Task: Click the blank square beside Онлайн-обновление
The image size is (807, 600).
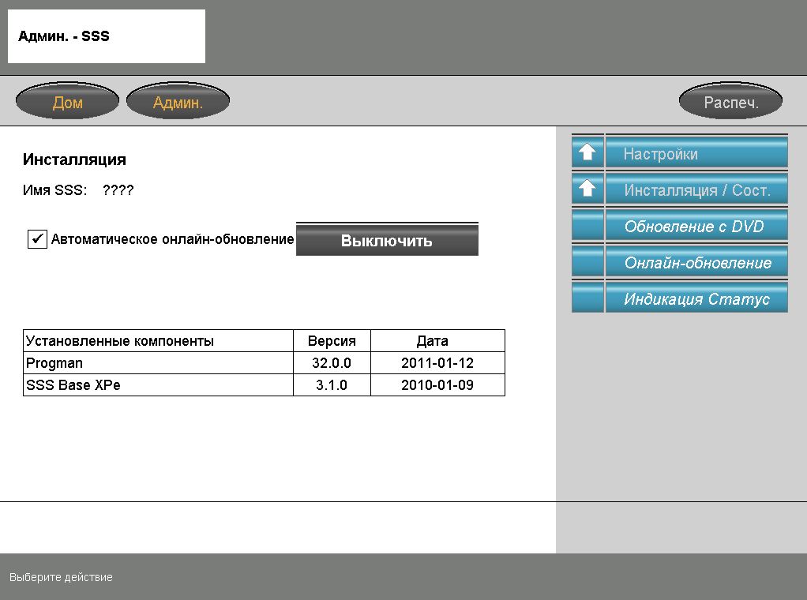Action: tap(587, 261)
